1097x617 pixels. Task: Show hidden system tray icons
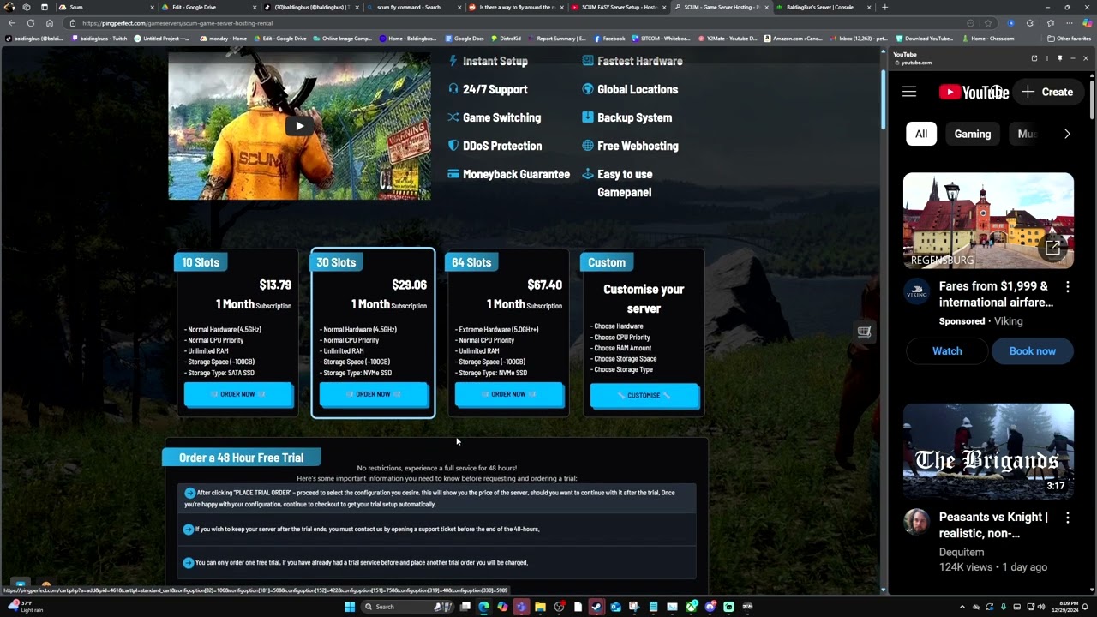pos(962,607)
